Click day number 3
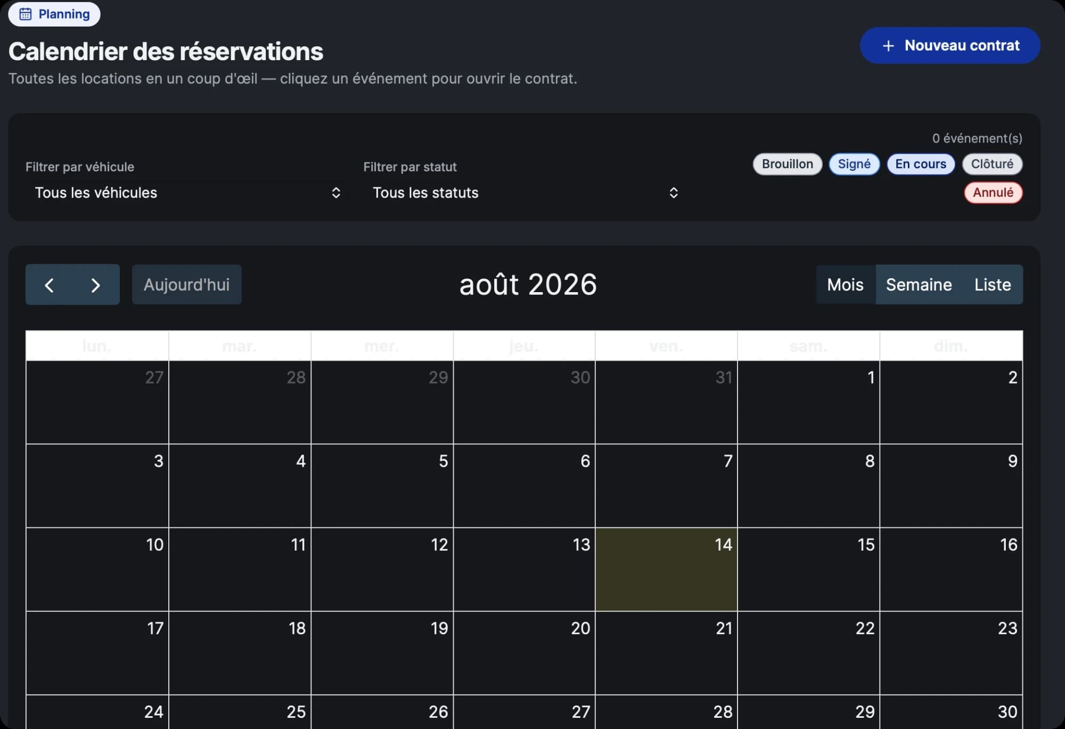Screen dimensions: 1065x729 click(x=159, y=461)
